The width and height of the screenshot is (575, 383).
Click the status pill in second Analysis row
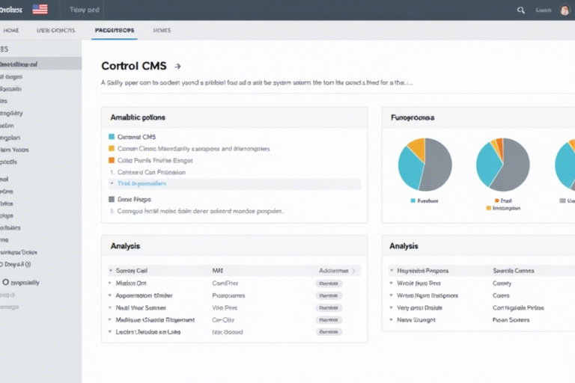click(x=329, y=284)
